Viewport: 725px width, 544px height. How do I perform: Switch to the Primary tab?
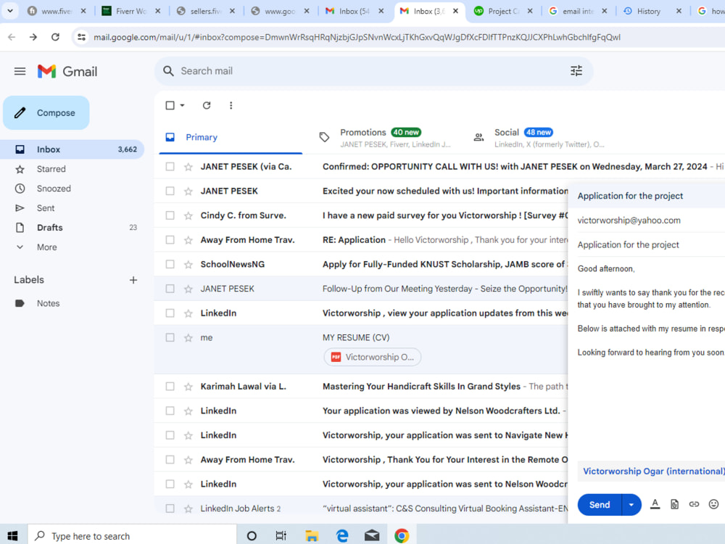(231, 137)
